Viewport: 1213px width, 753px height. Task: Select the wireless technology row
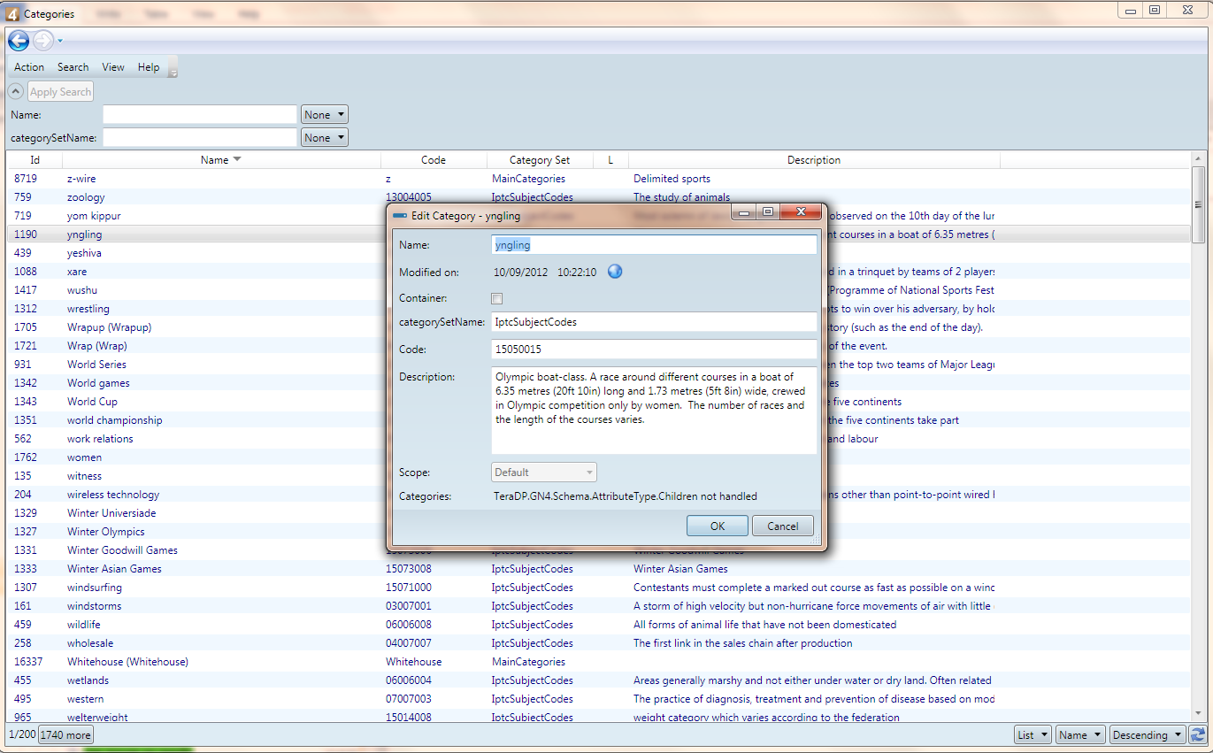[600, 495]
